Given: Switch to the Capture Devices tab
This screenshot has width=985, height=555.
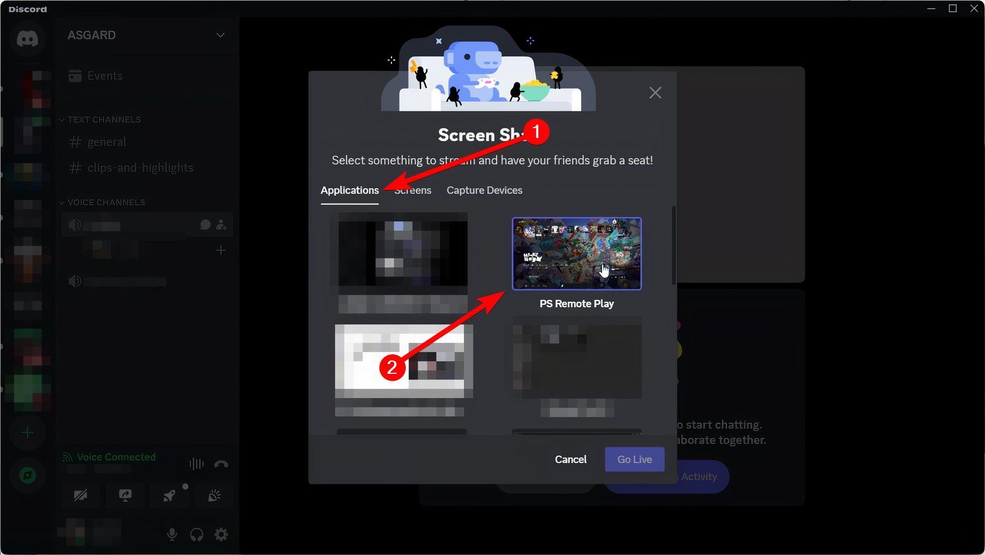Looking at the screenshot, I should pyautogui.click(x=484, y=190).
